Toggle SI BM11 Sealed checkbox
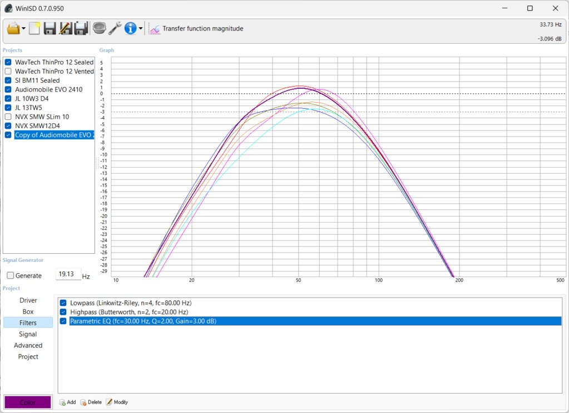The width and height of the screenshot is (569, 413). coord(8,80)
